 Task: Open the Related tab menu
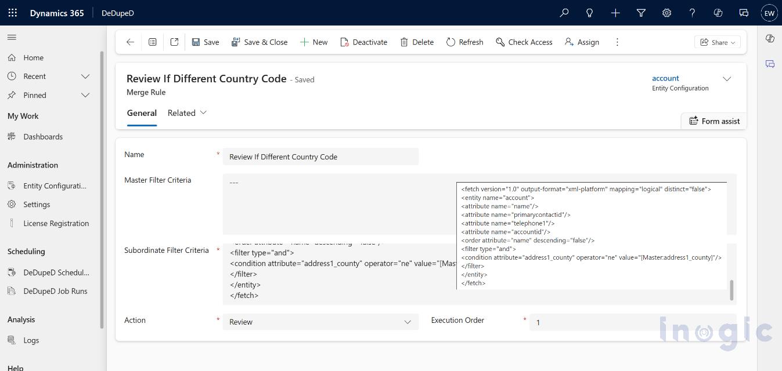pos(187,113)
